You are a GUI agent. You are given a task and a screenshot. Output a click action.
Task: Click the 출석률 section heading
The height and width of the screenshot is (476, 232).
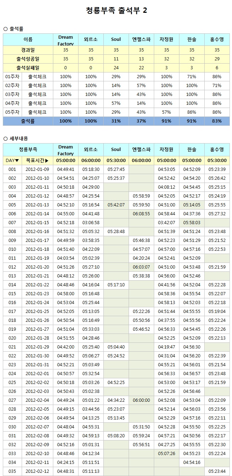tap(16, 29)
